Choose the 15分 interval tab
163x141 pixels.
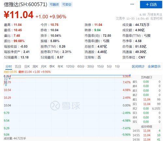100,66
